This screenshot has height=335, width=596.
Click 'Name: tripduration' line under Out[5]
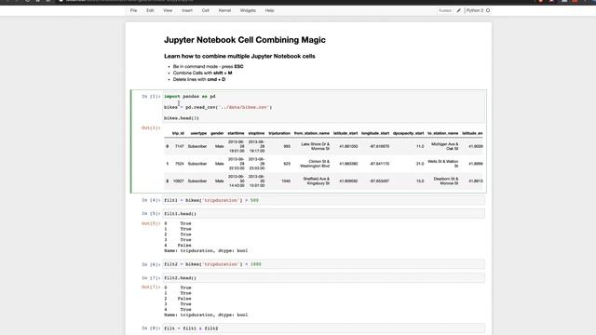pyautogui.click(x=206, y=250)
